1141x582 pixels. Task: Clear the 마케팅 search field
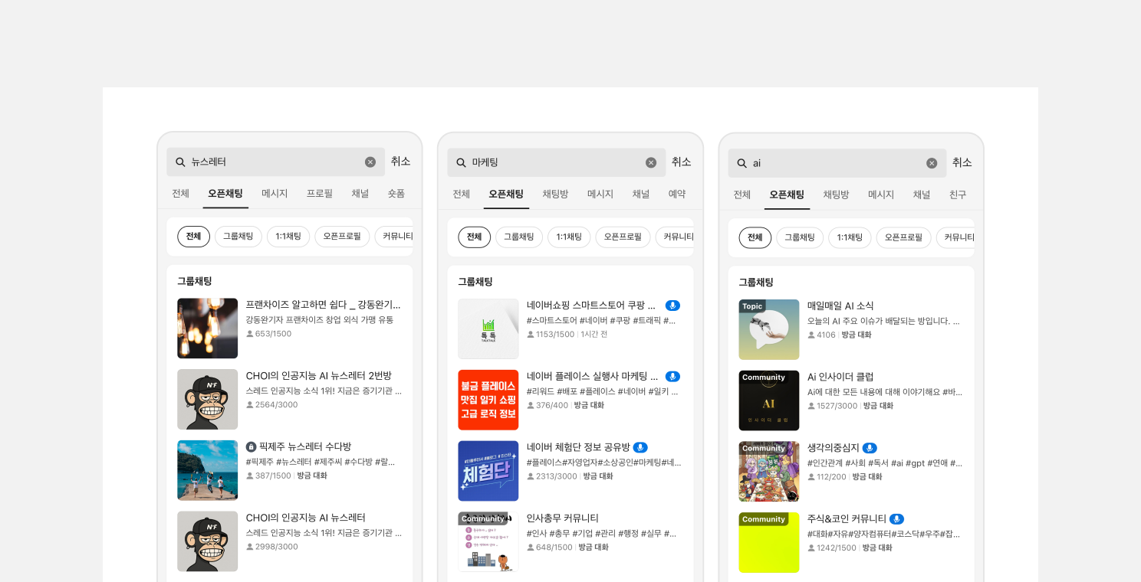[x=651, y=162]
